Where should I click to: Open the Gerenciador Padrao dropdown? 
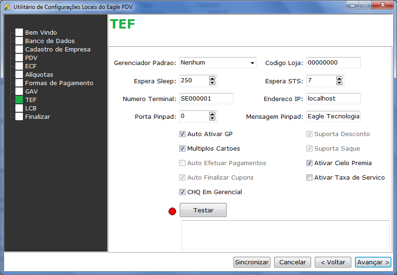[218, 63]
